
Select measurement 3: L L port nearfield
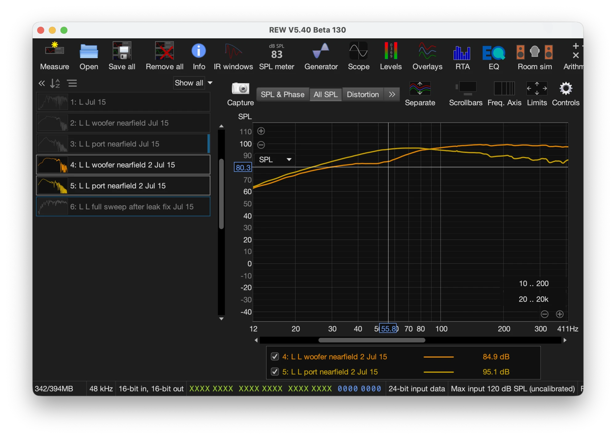[x=123, y=144]
